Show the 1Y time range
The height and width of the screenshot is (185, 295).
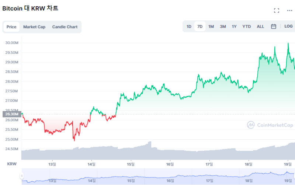click(x=234, y=27)
